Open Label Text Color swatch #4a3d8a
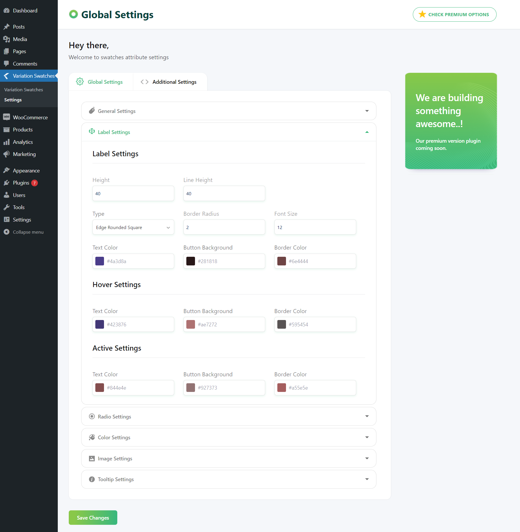Screen dimensions: 520x532 [100, 261]
